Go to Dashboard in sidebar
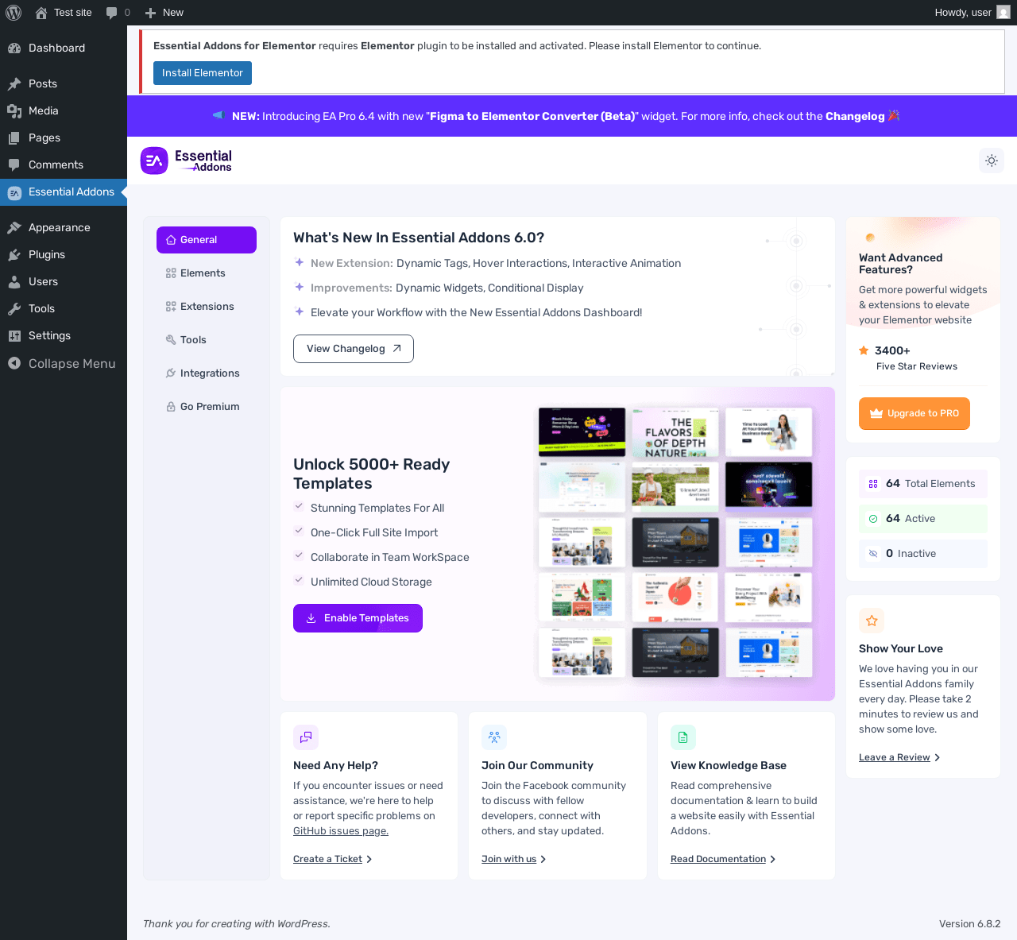The height and width of the screenshot is (940, 1017). tap(64, 48)
